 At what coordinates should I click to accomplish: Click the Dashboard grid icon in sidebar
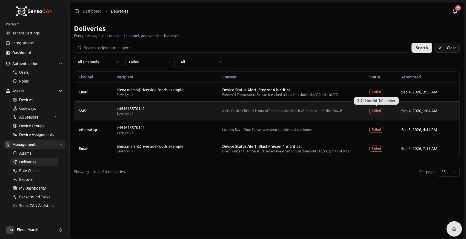pos(8,53)
